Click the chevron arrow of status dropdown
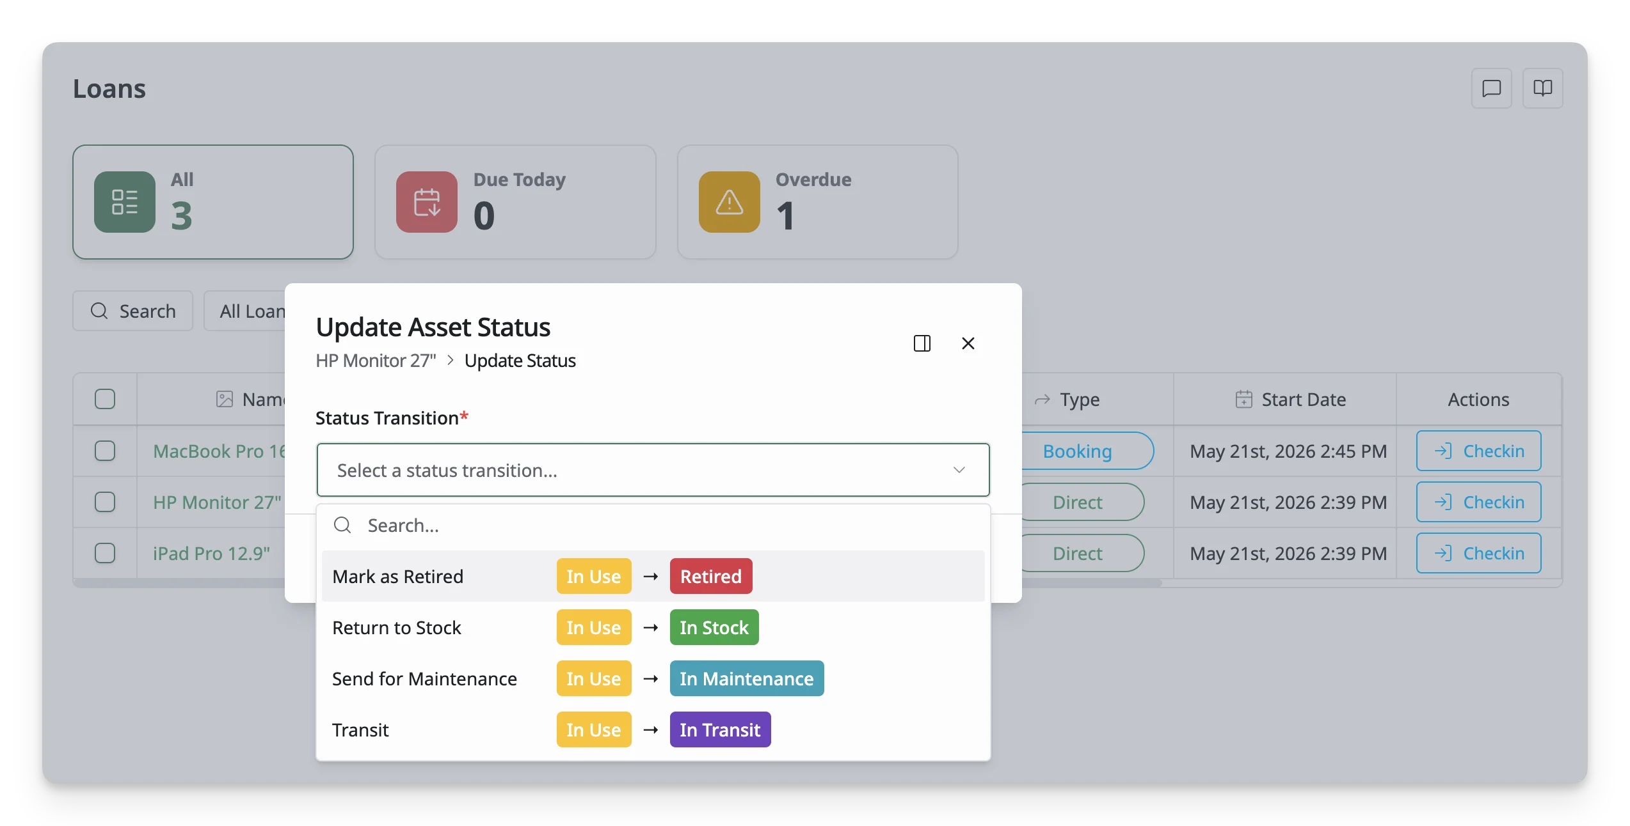1630x826 pixels. [x=959, y=470]
